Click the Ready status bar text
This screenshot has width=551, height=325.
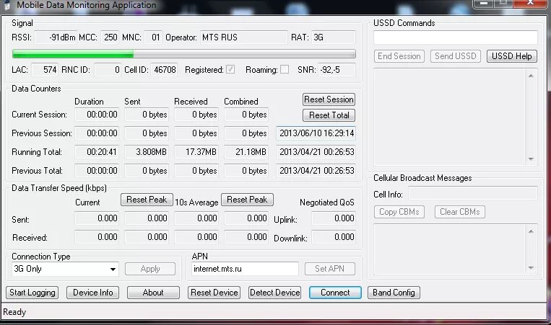14,312
